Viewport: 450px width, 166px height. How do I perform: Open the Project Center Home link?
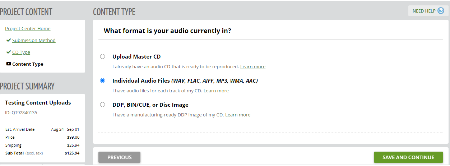[x=28, y=29]
